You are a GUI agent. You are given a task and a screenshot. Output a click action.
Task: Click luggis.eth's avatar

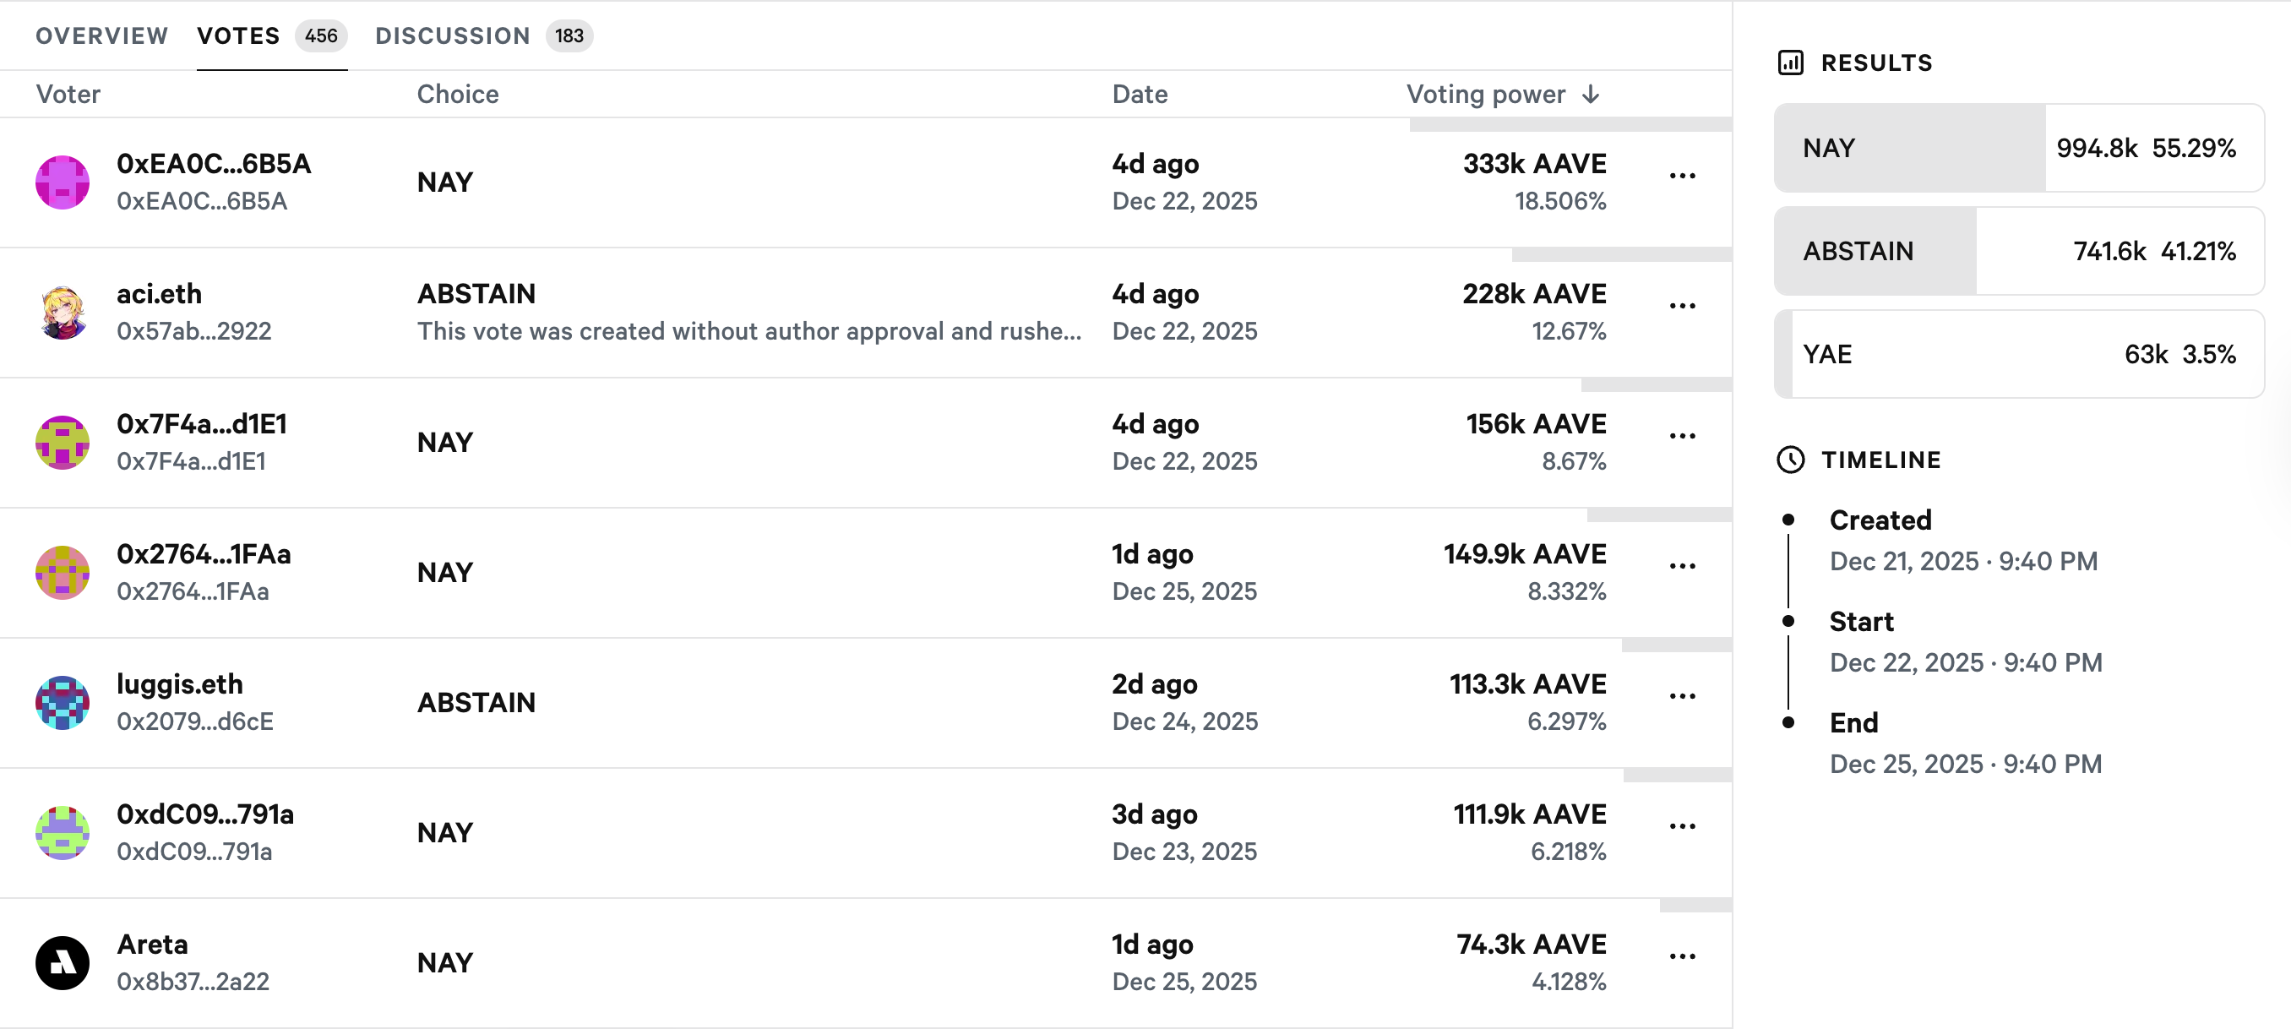click(63, 702)
